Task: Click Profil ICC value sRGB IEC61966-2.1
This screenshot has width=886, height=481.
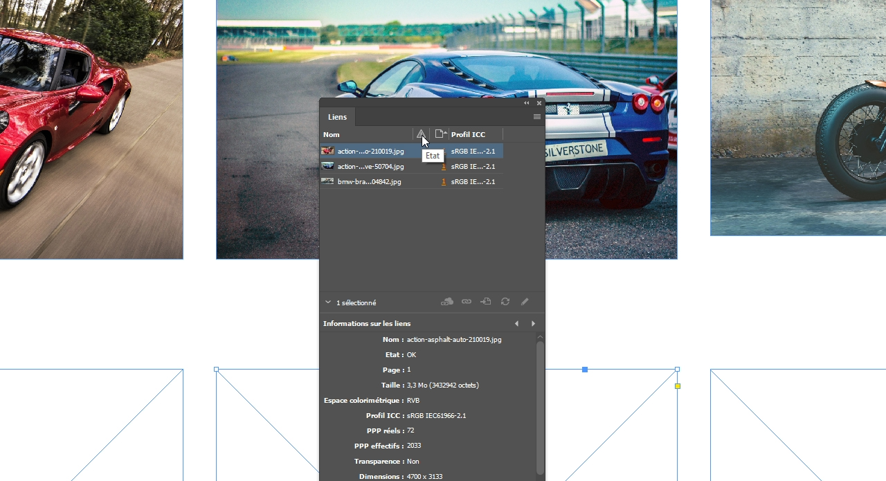Action: [437, 416]
